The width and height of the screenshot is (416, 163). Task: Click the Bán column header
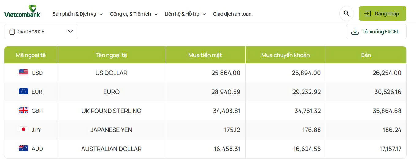tap(366, 55)
